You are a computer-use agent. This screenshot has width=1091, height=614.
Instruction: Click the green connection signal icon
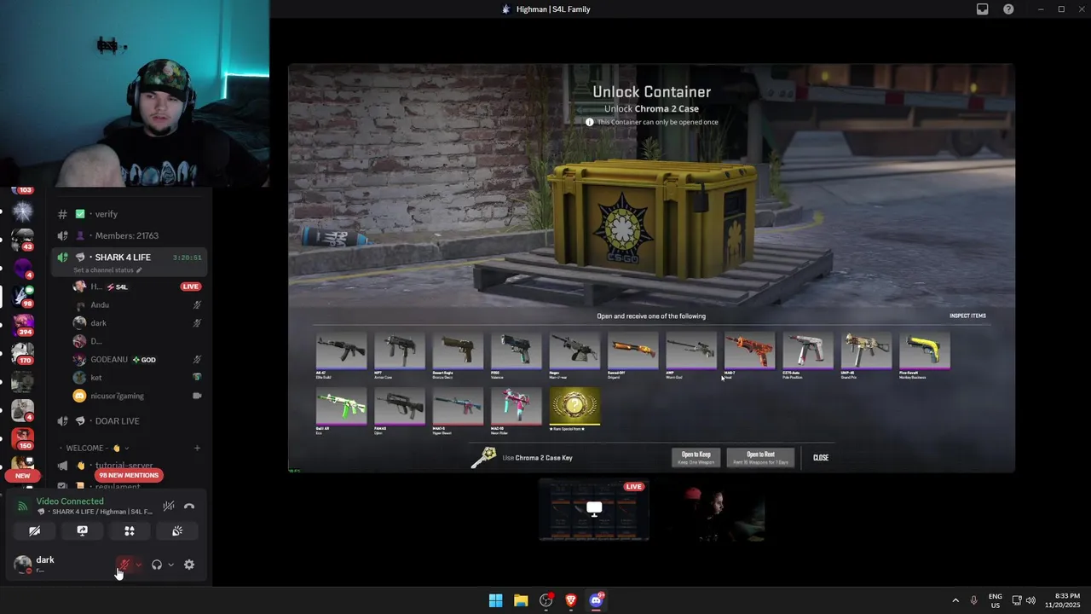click(23, 506)
